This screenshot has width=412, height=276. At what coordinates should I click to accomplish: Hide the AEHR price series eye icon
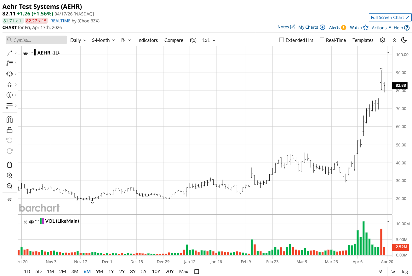point(25,53)
